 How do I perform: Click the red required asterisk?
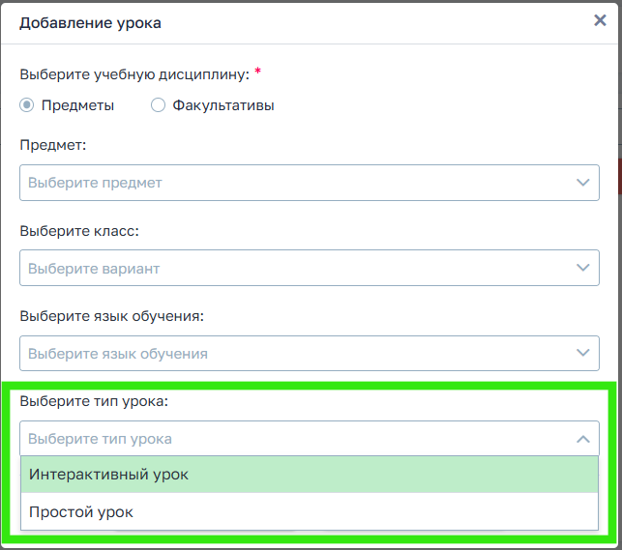tap(258, 72)
